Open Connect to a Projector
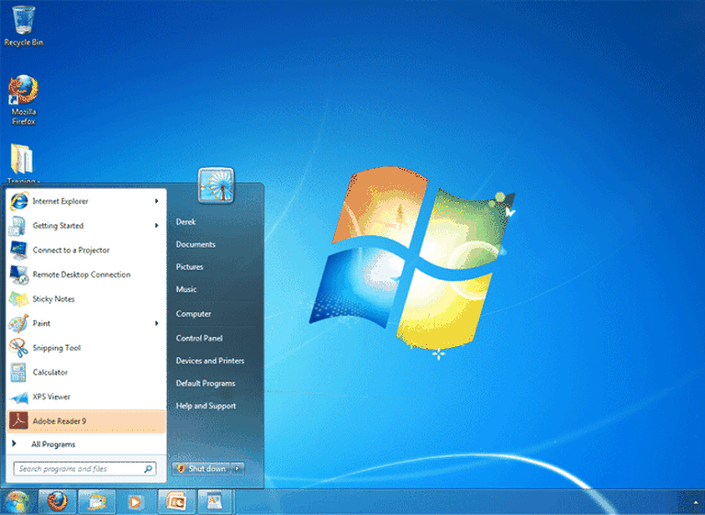Screen dimensions: 705x515 point(85,250)
